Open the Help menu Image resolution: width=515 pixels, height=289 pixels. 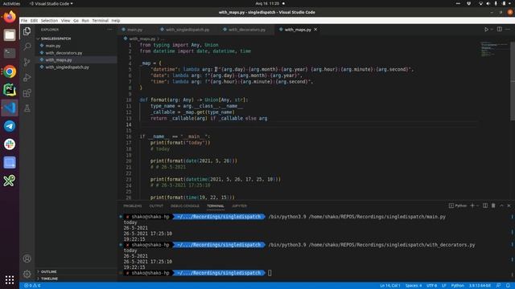click(116, 20)
